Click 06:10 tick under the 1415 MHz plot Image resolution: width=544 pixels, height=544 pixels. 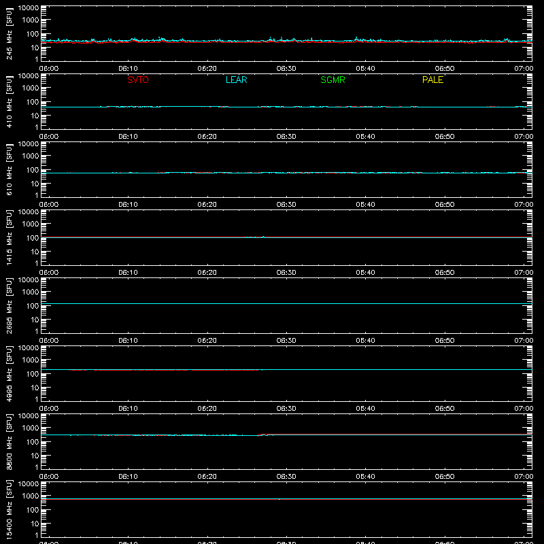128,273
